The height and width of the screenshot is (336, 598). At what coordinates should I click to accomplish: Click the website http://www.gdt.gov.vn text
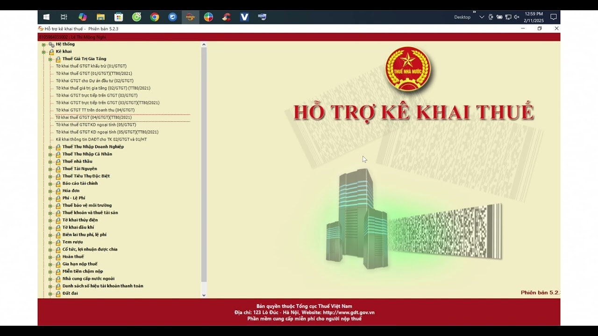tap(349, 313)
